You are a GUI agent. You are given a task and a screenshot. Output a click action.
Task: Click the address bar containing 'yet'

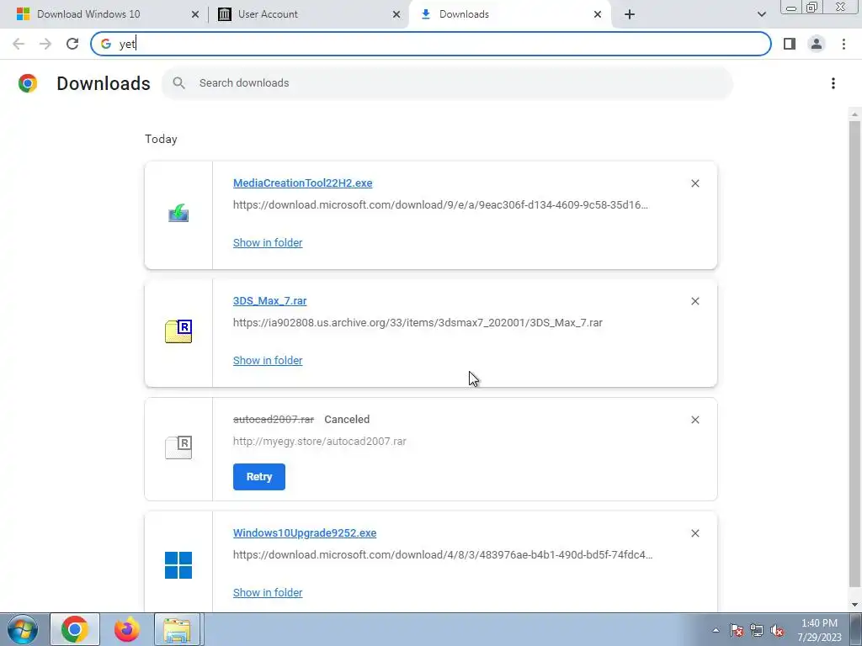tap(430, 44)
